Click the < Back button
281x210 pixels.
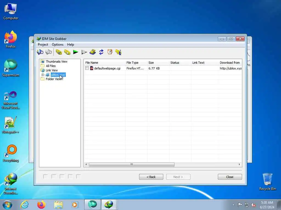pyautogui.click(x=151, y=177)
